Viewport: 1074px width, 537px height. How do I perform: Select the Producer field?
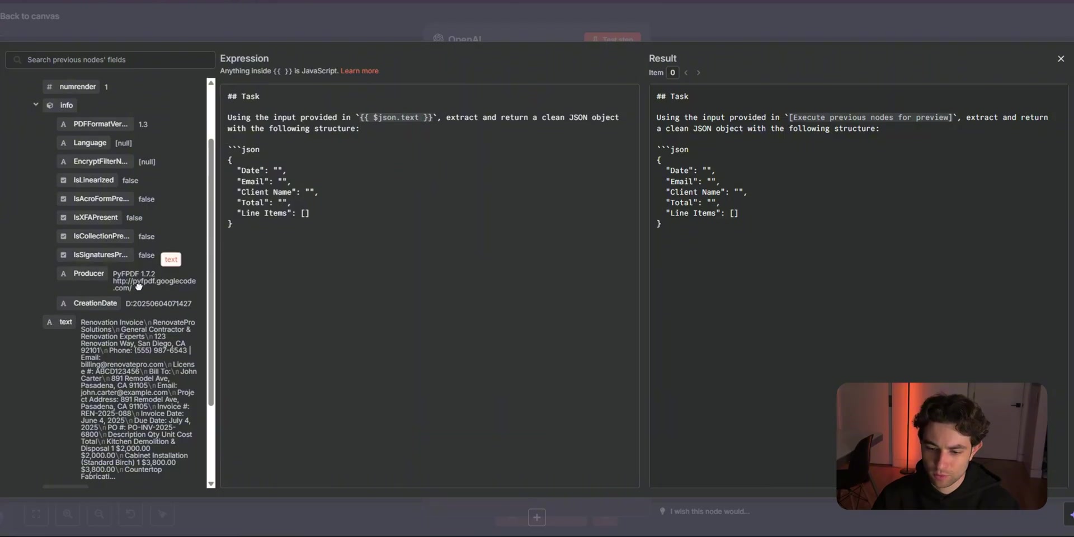(83, 274)
